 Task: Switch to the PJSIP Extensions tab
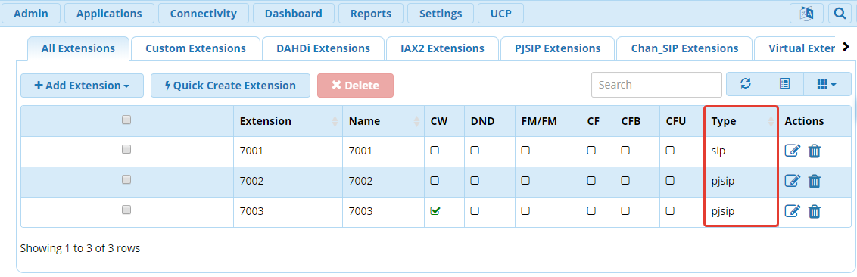coord(557,48)
